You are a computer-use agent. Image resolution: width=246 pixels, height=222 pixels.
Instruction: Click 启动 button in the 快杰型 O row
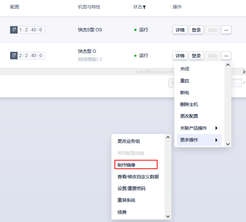(x=212, y=55)
